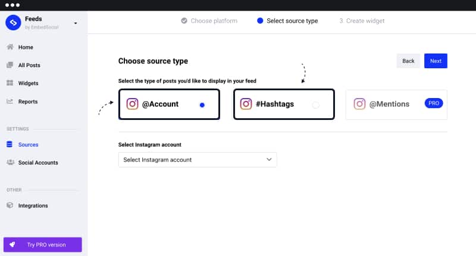Click the Back button
This screenshot has height=256, width=476.
click(x=408, y=61)
